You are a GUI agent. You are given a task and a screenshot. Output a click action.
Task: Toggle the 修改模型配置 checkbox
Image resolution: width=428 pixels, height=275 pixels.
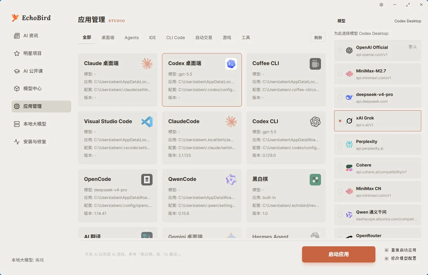(386, 258)
